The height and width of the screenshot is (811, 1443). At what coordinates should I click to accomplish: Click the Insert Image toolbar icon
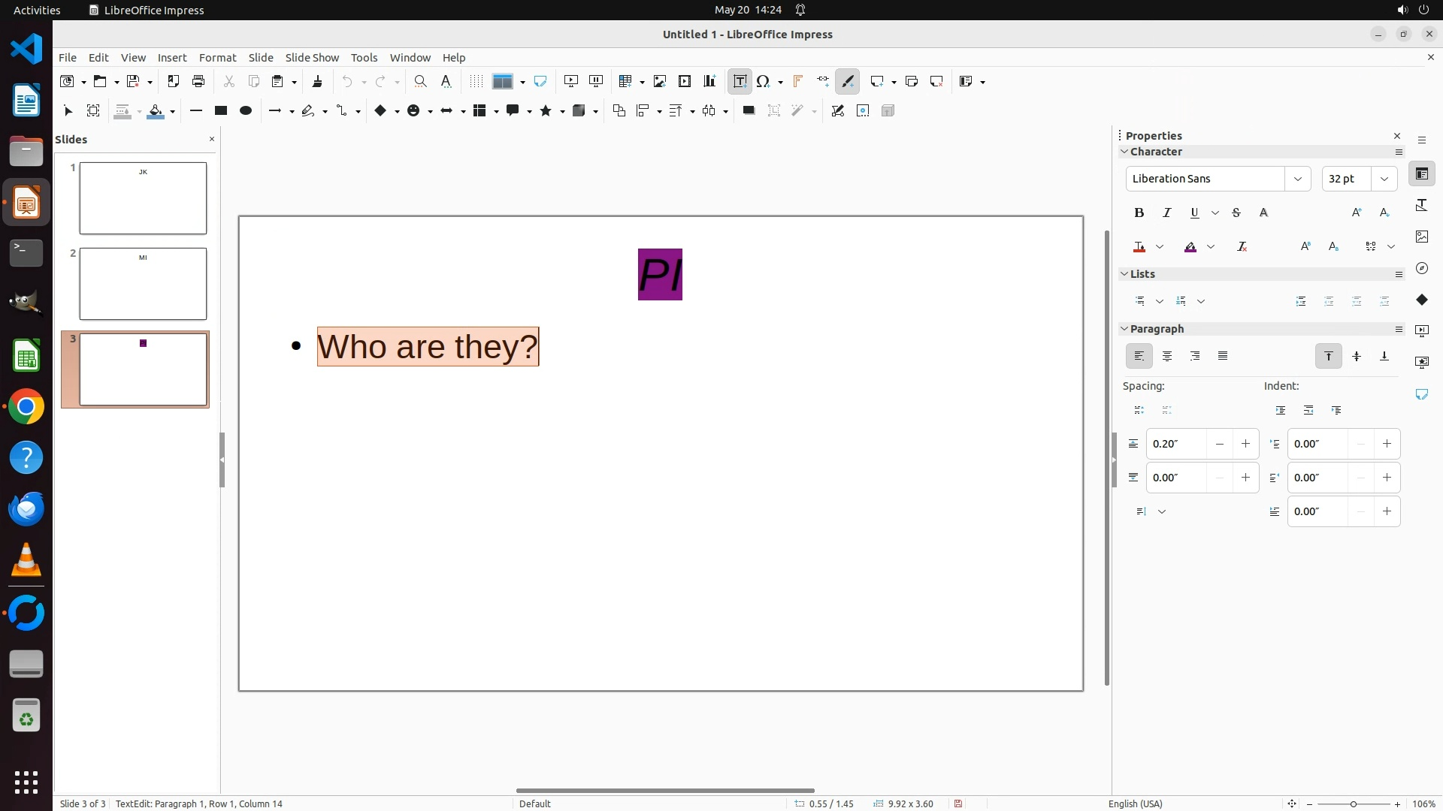click(x=659, y=81)
